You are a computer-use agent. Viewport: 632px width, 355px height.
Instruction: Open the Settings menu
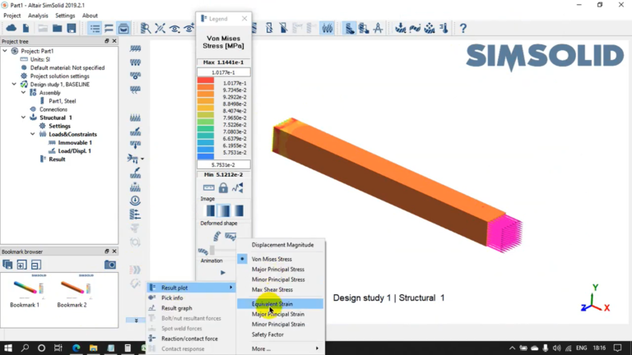tap(65, 16)
